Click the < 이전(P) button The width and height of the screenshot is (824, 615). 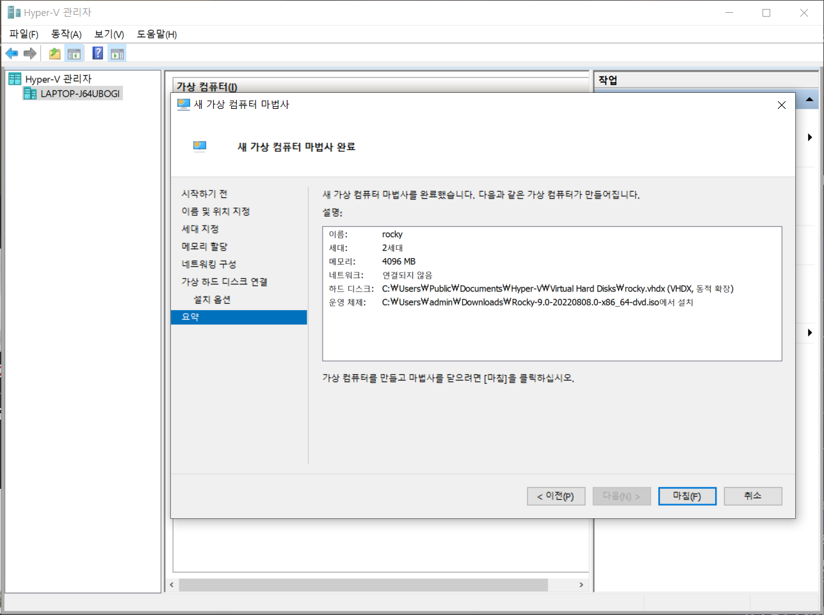(556, 496)
